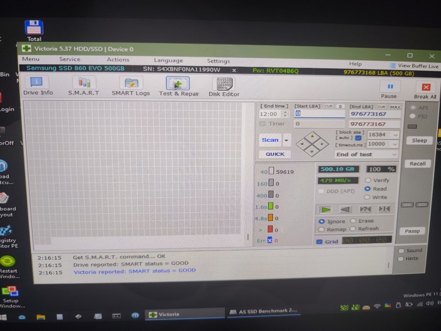Select the Erase radio button
The height and width of the screenshot is (331, 441).
(353, 221)
